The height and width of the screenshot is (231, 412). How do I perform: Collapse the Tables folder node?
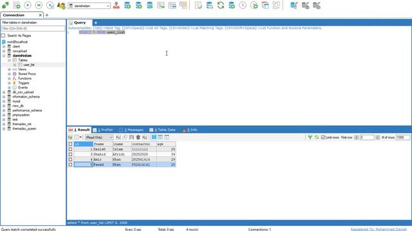(x=9, y=60)
